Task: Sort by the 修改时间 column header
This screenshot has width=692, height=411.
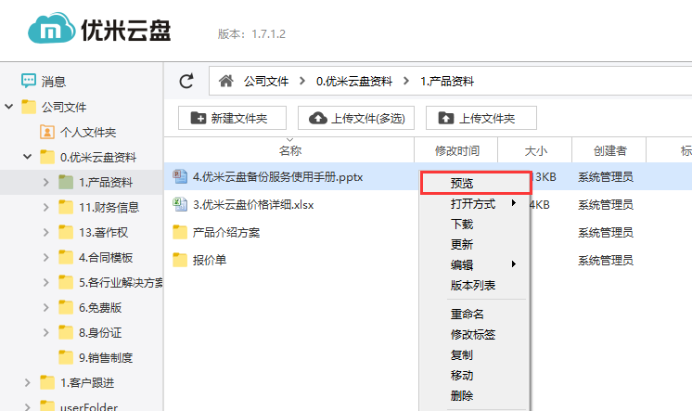Action: pyautogui.click(x=456, y=150)
